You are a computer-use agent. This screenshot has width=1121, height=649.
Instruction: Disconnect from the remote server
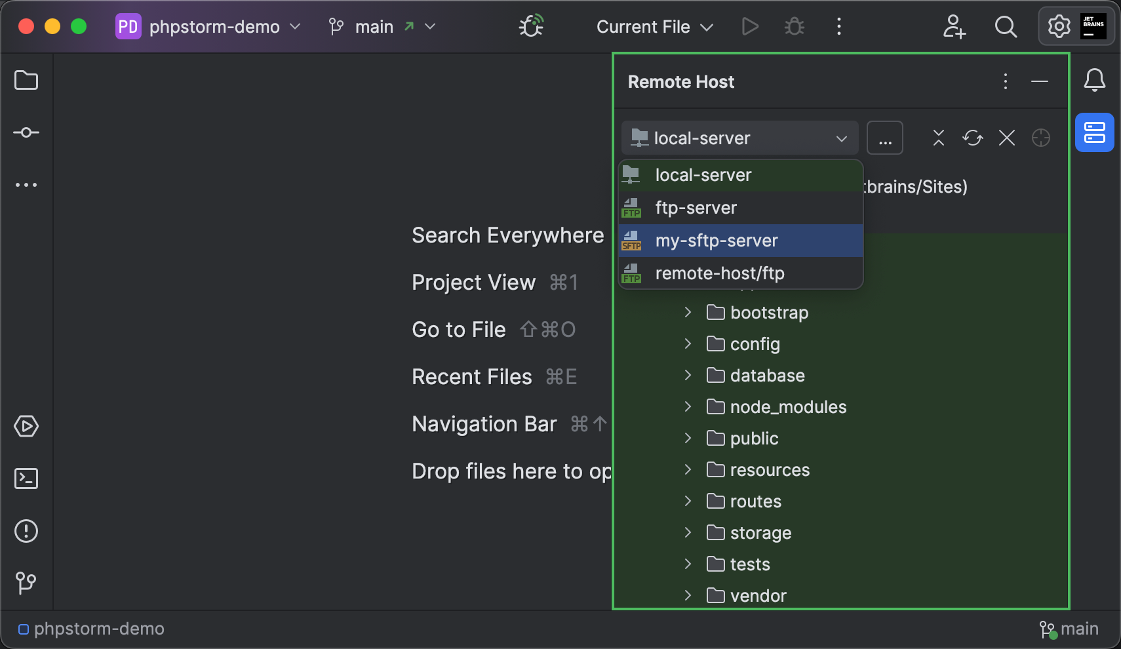1007,138
